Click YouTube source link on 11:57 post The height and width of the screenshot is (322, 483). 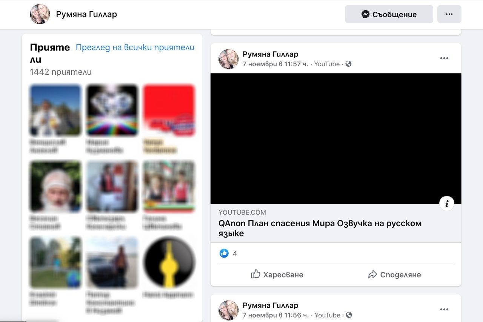point(327,64)
